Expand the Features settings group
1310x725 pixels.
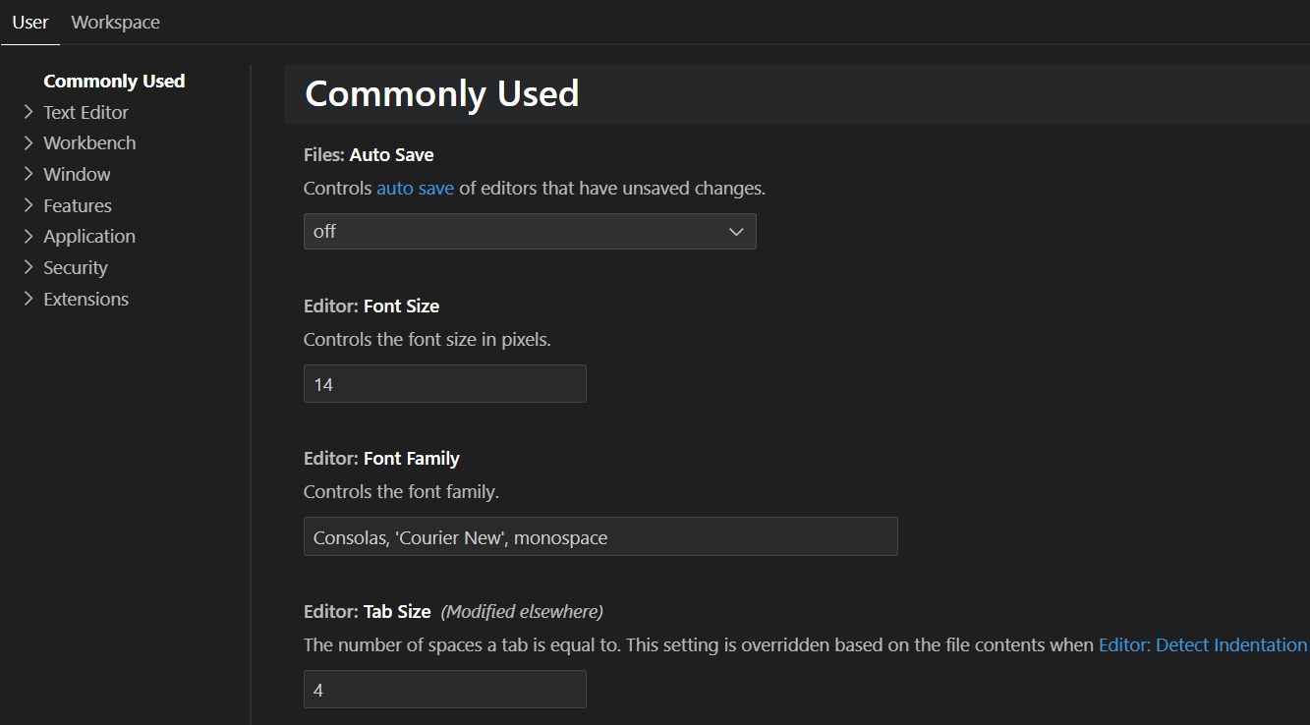point(78,205)
